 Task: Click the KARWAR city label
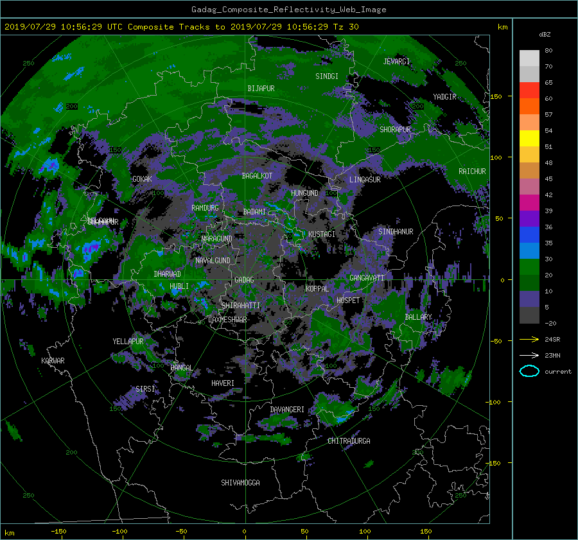point(53,361)
